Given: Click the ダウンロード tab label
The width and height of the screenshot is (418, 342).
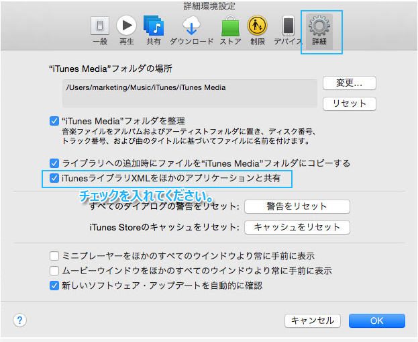Looking at the screenshot, I should 192,42.
